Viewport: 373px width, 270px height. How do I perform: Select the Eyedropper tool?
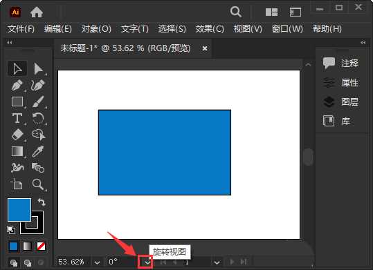pos(38,151)
